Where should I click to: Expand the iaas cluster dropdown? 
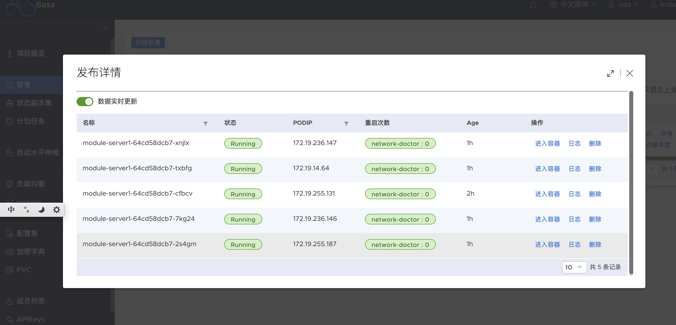(623, 5)
